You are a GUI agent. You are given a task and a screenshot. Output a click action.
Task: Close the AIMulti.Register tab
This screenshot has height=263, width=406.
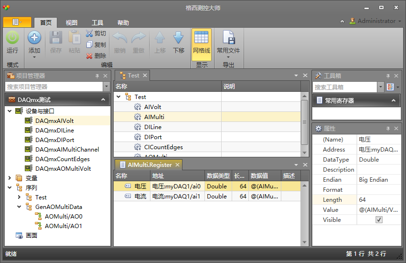point(177,165)
